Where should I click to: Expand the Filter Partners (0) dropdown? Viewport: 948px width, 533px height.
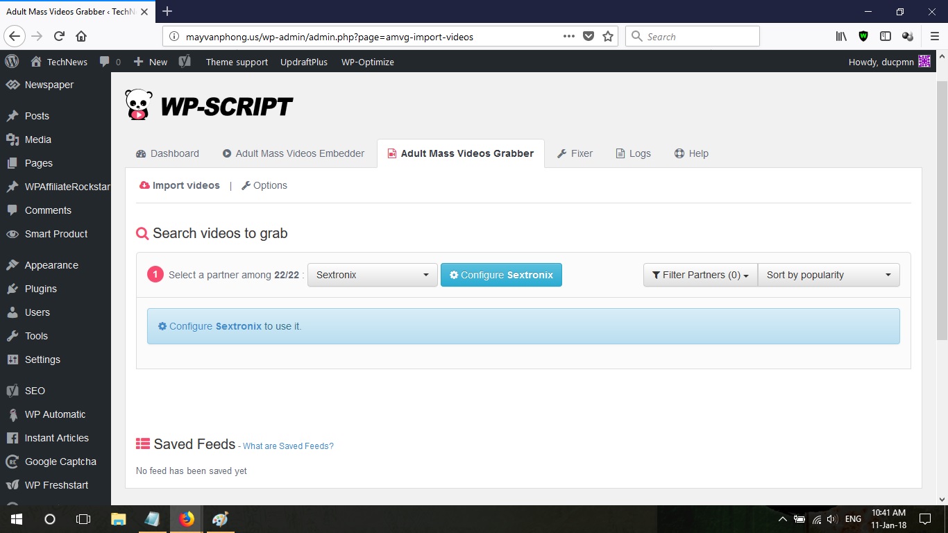click(x=700, y=275)
